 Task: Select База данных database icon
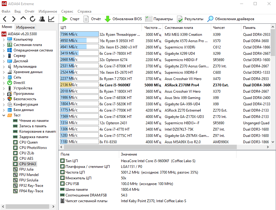(10, 110)
